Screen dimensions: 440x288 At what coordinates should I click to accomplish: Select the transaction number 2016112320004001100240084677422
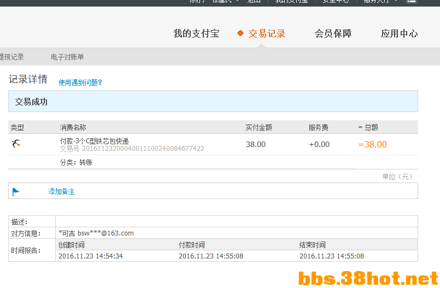(x=143, y=148)
